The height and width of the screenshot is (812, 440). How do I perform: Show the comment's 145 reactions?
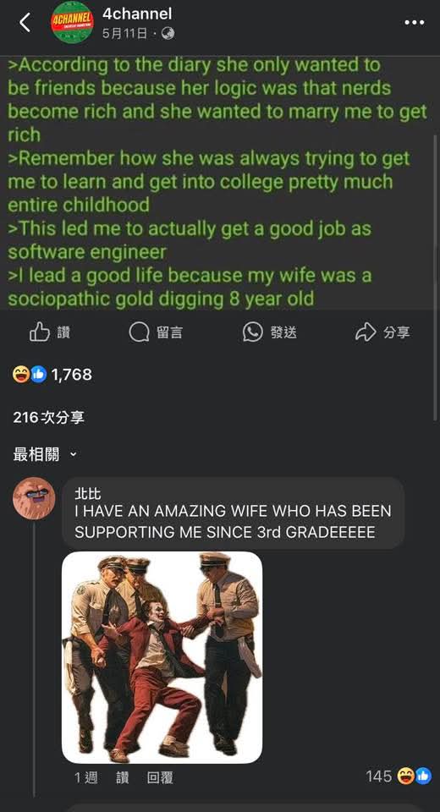coord(399,776)
